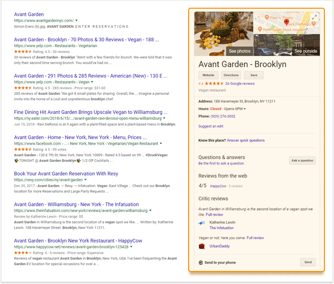The width and height of the screenshot is (334, 284).
Task: Click the map thumbnail with red pin
Action: [x=287, y=23]
